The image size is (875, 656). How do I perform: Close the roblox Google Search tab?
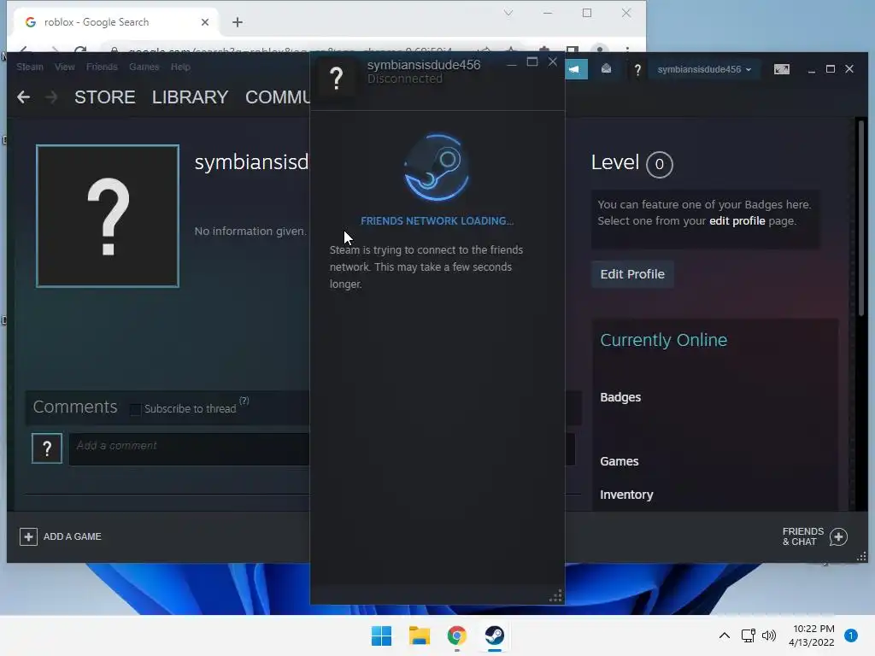tap(205, 22)
